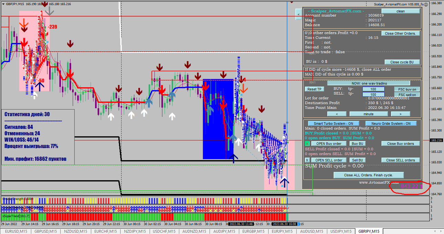This screenshot has height=234, width=444.
Task: Click the Мин. профит: 16862 пунктов text
Action: coord(35,159)
